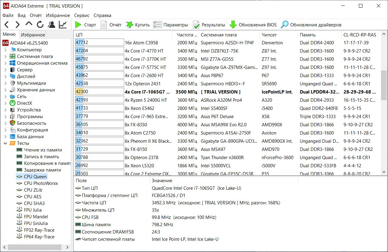Expand the Операционная система tree node
388x252 pixels.
pyautogui.click(x=5, y=63)
